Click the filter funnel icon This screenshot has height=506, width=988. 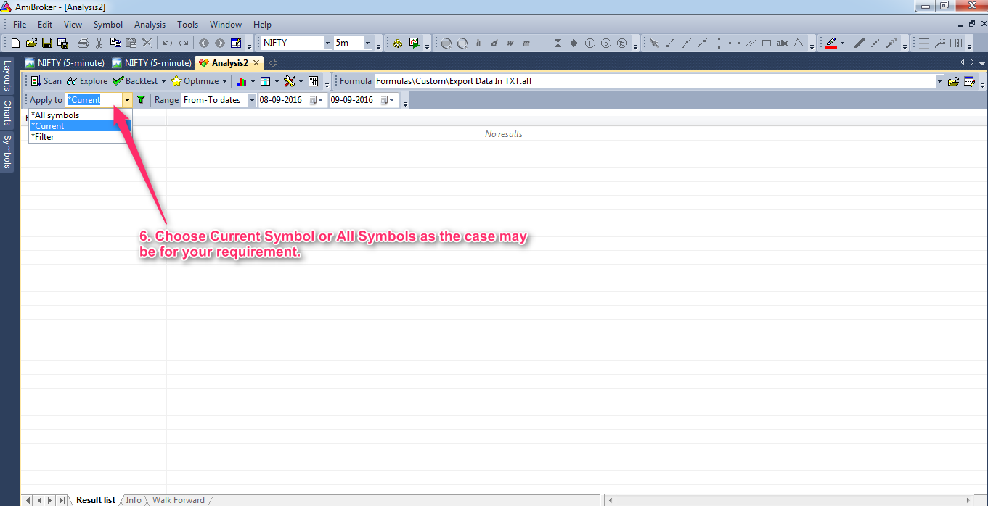[141, 100]
